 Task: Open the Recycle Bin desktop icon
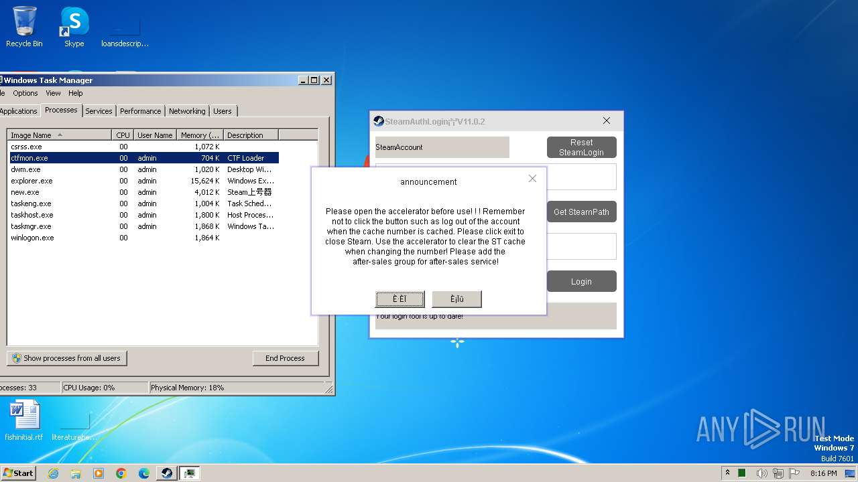click(x=24, y=27)
